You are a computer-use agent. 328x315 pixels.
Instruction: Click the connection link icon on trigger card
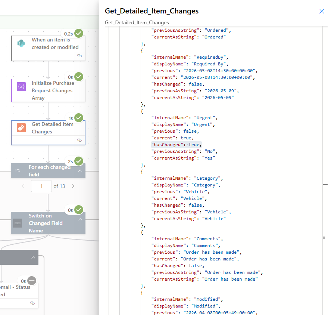click(79, 56)
